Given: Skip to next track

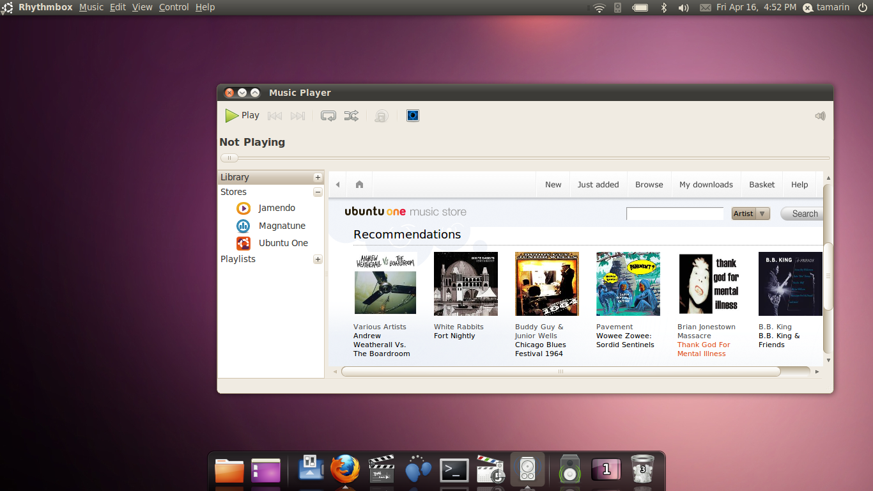Looking at the screenshot, I should coord(298,116).
